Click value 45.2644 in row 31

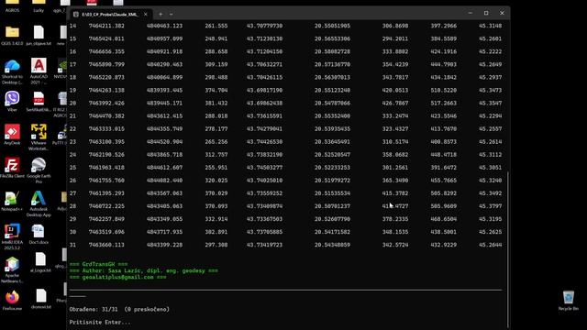490,245
